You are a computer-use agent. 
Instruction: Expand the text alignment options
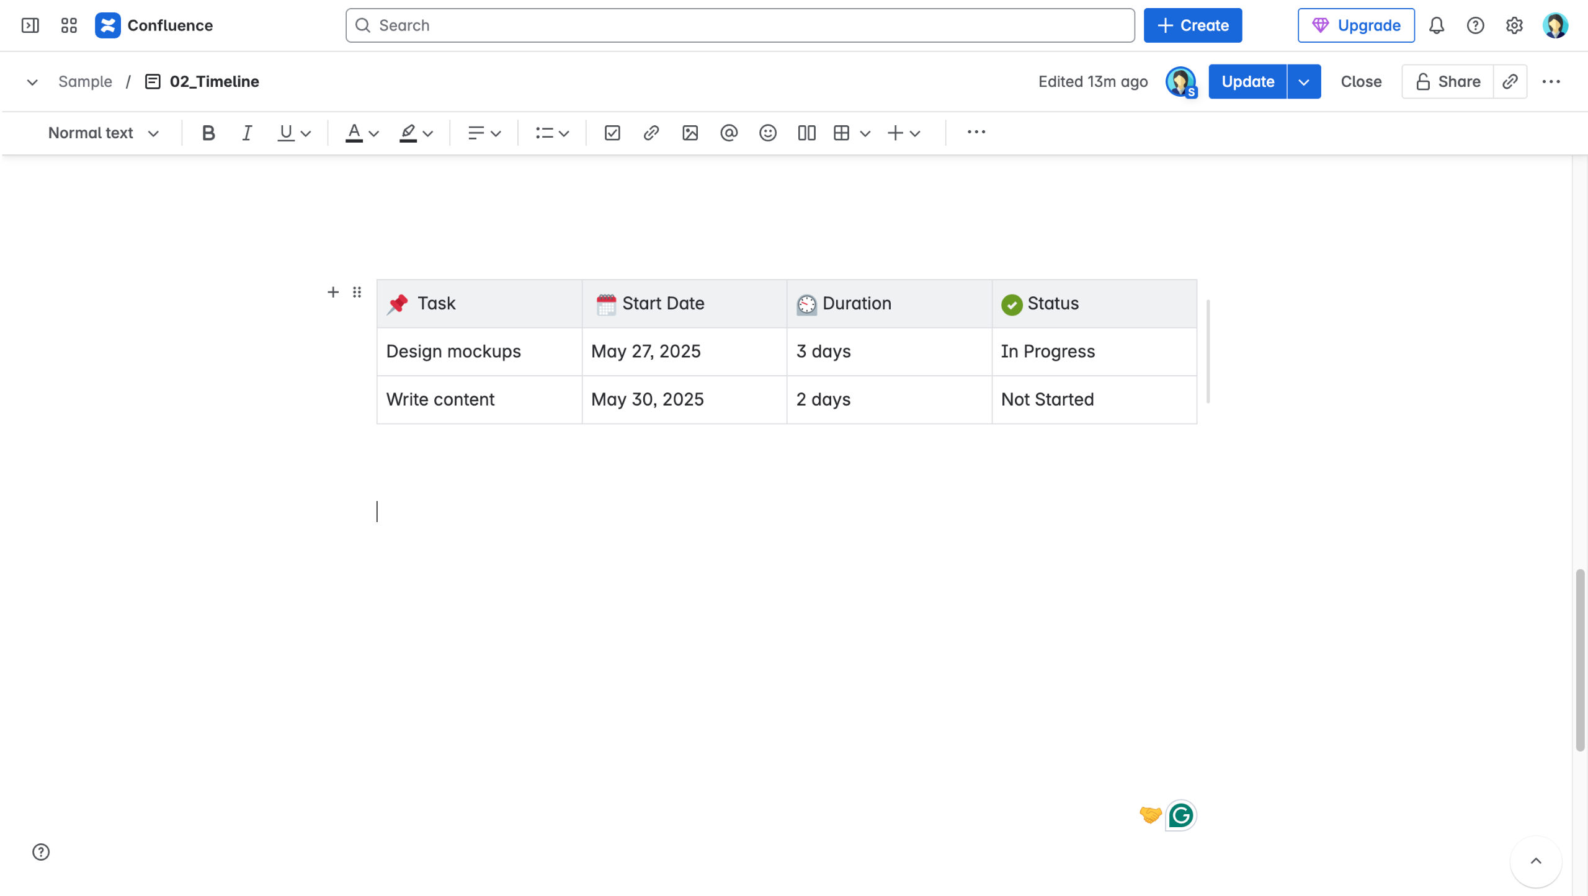[484, 133]
